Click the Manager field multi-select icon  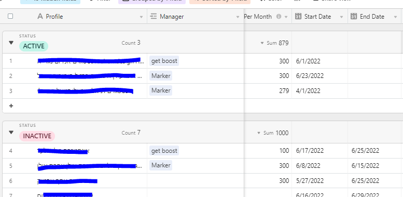pyautogui.click(x=153, y=17)
